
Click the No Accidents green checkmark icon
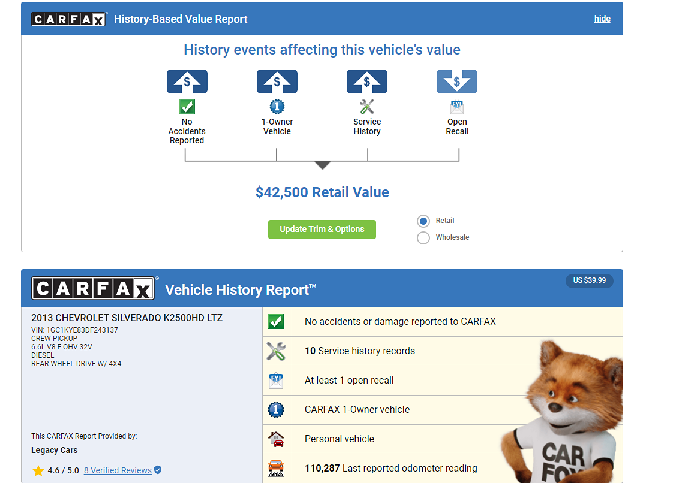point(187,107)
